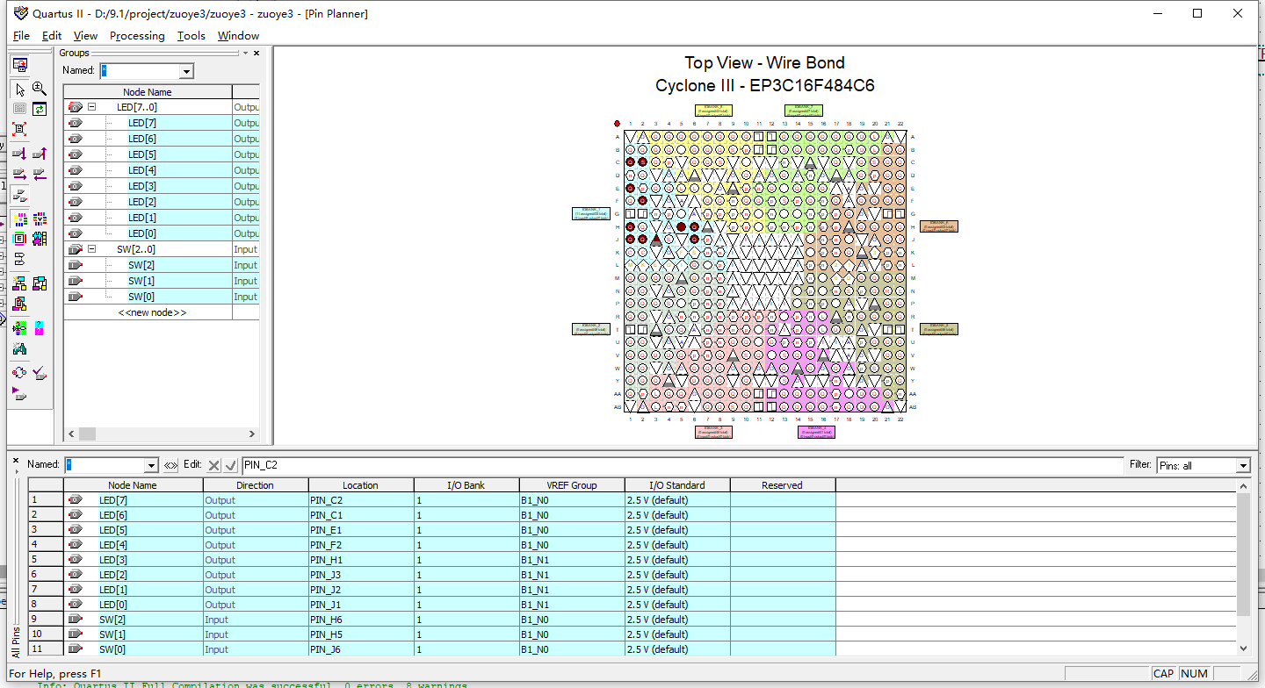Screen dimensions: 1265x688
Task: Open the Processing menu
Action: [x=137, y=36]
